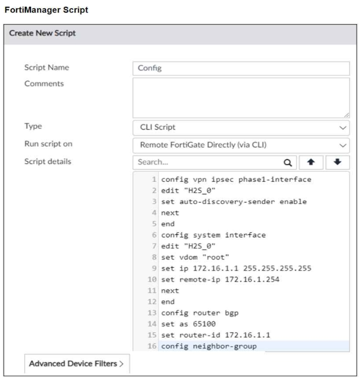Viewport: 359px width, 379px height.
Task: Open the Run script on dropdown
Action: click(x=241, y=145)
